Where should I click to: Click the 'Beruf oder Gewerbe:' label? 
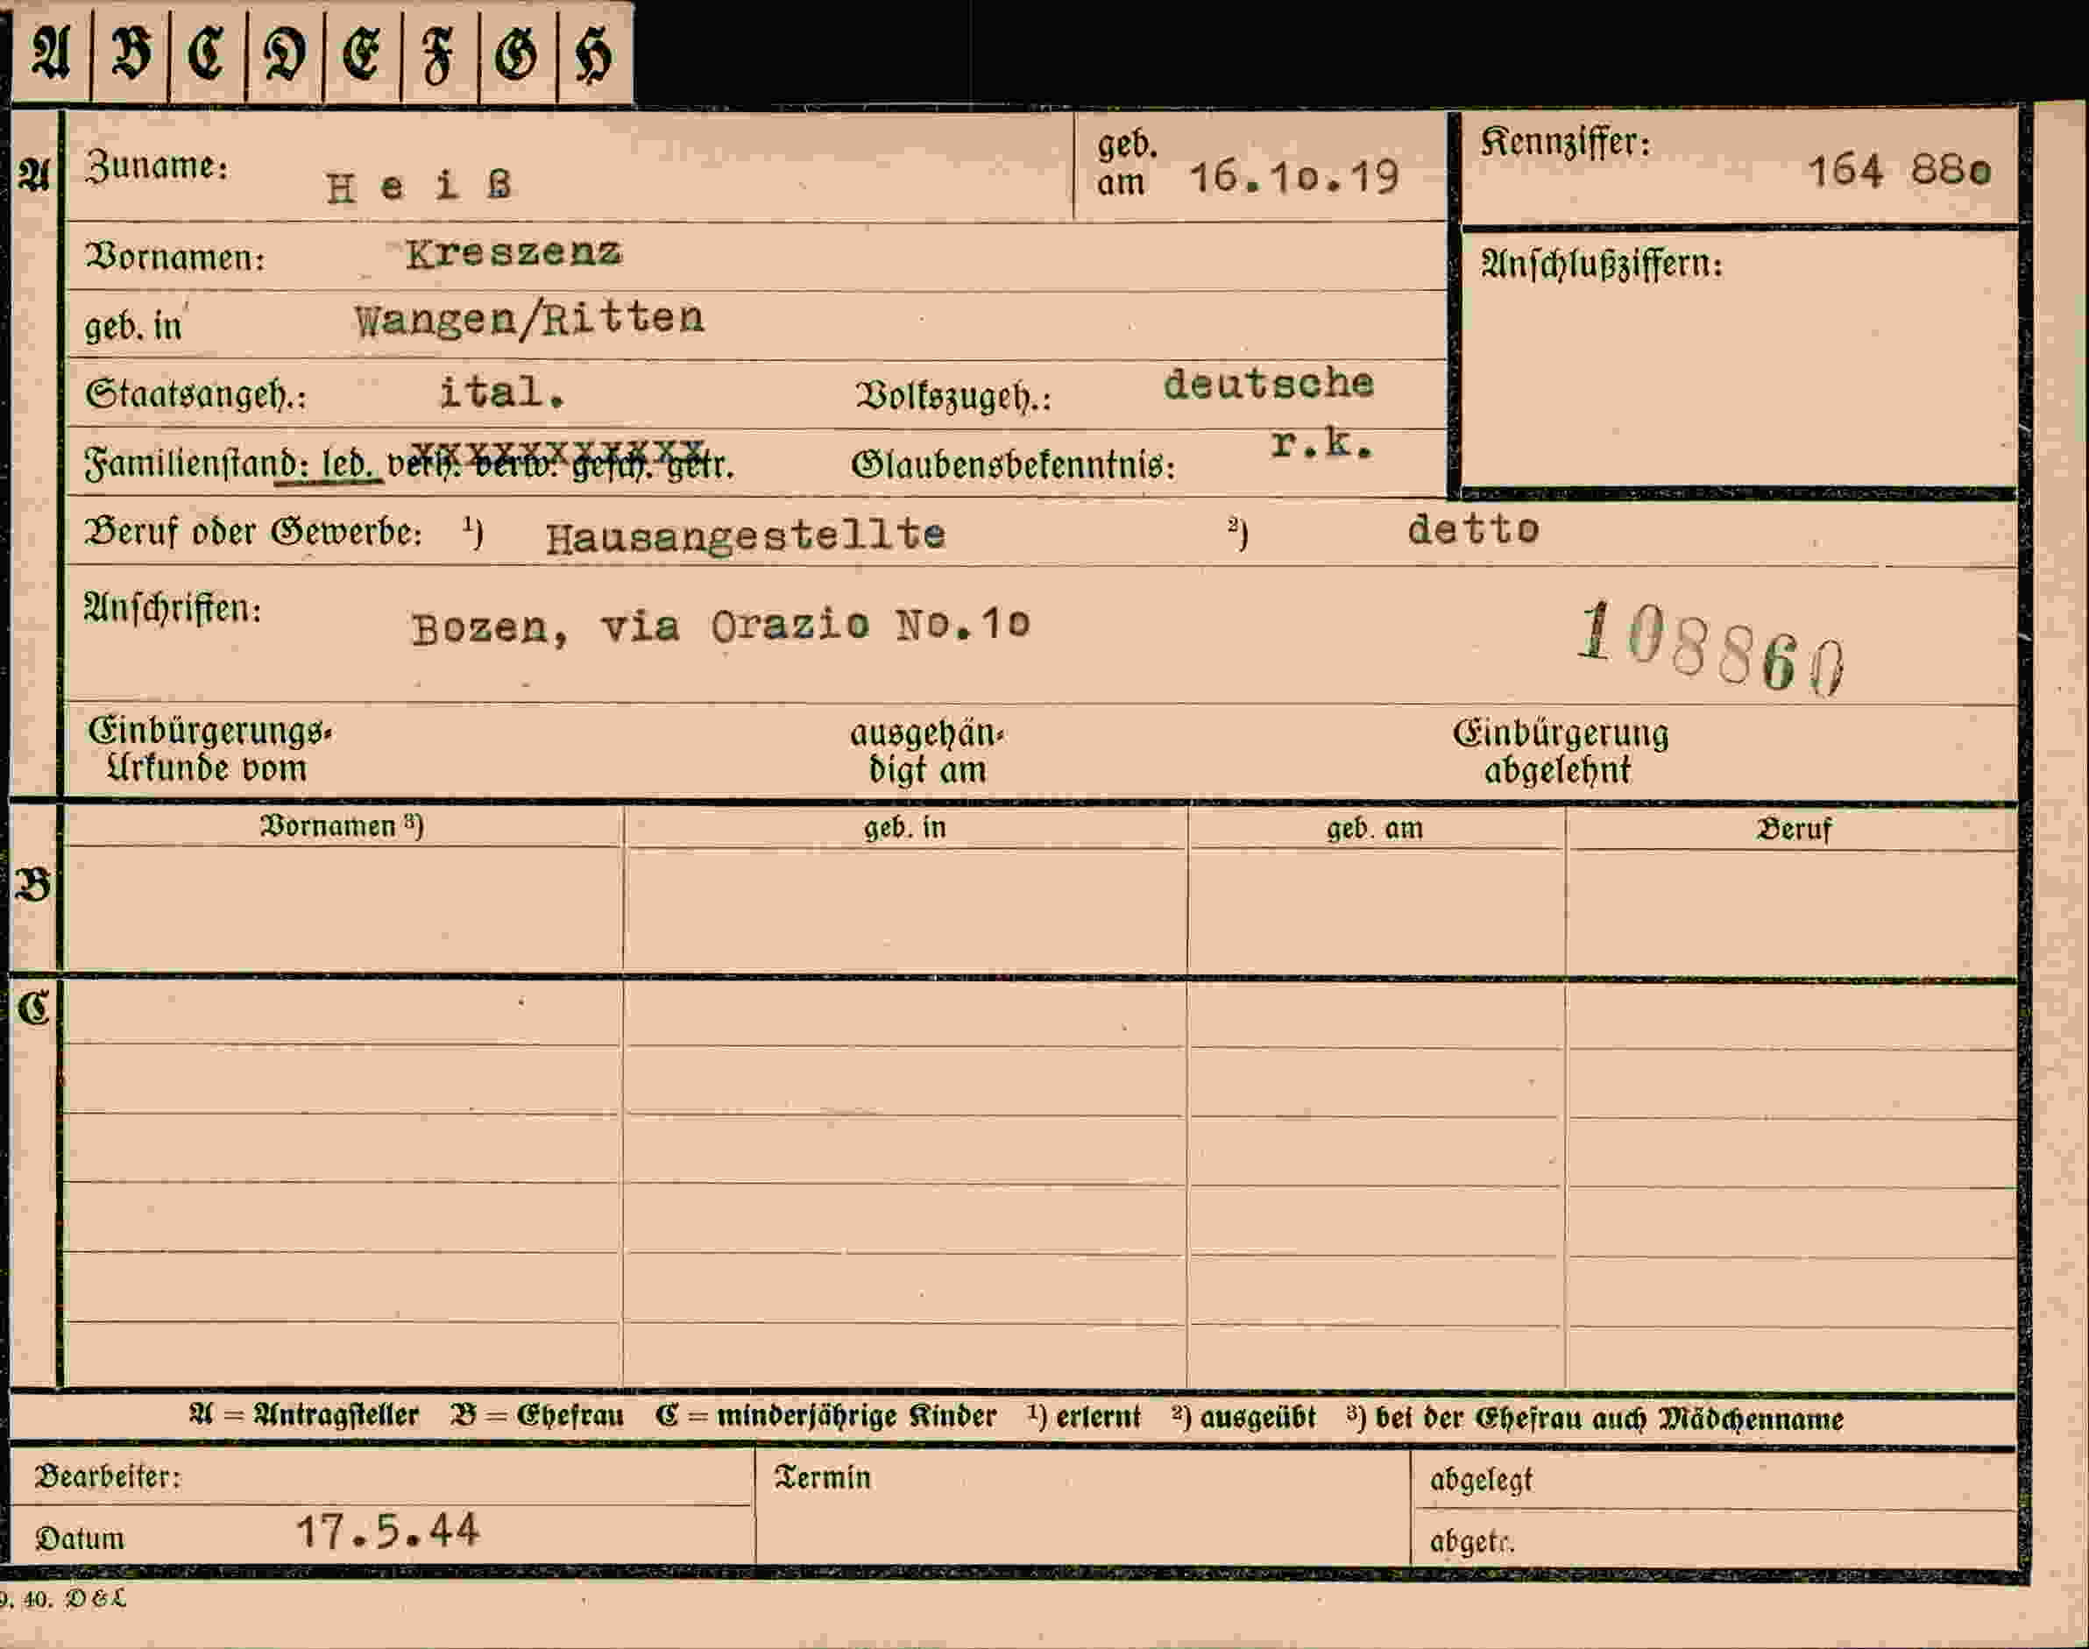pos(253,533)
